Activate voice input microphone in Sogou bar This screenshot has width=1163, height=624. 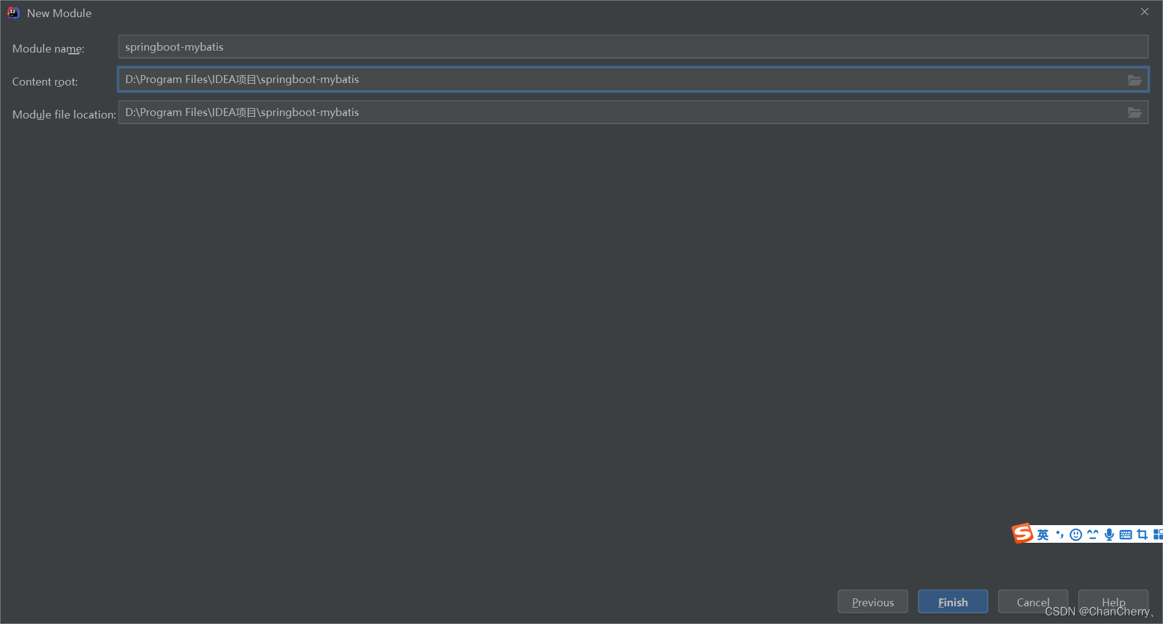pos(1109,535)
